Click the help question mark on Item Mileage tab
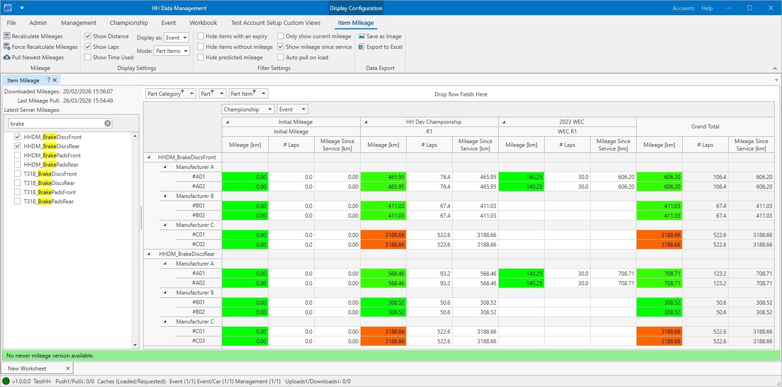 pos(49,80)
